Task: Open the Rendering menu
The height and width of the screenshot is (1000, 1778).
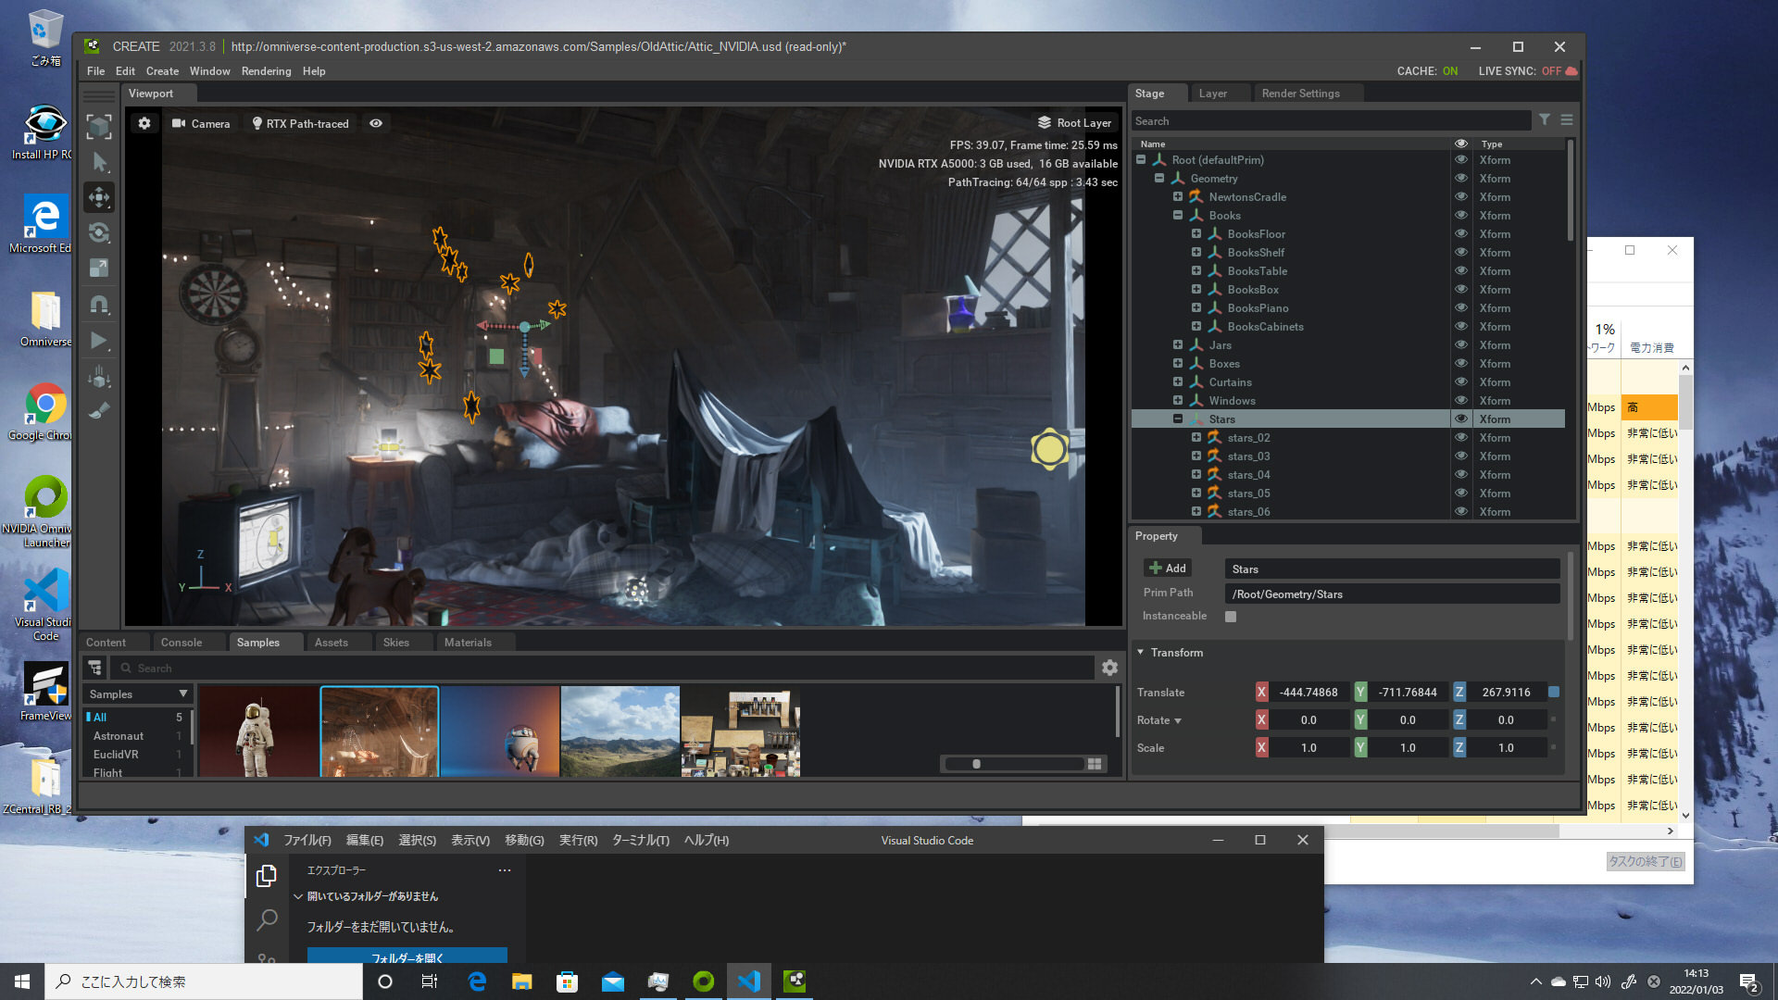Action: point(266,71)
